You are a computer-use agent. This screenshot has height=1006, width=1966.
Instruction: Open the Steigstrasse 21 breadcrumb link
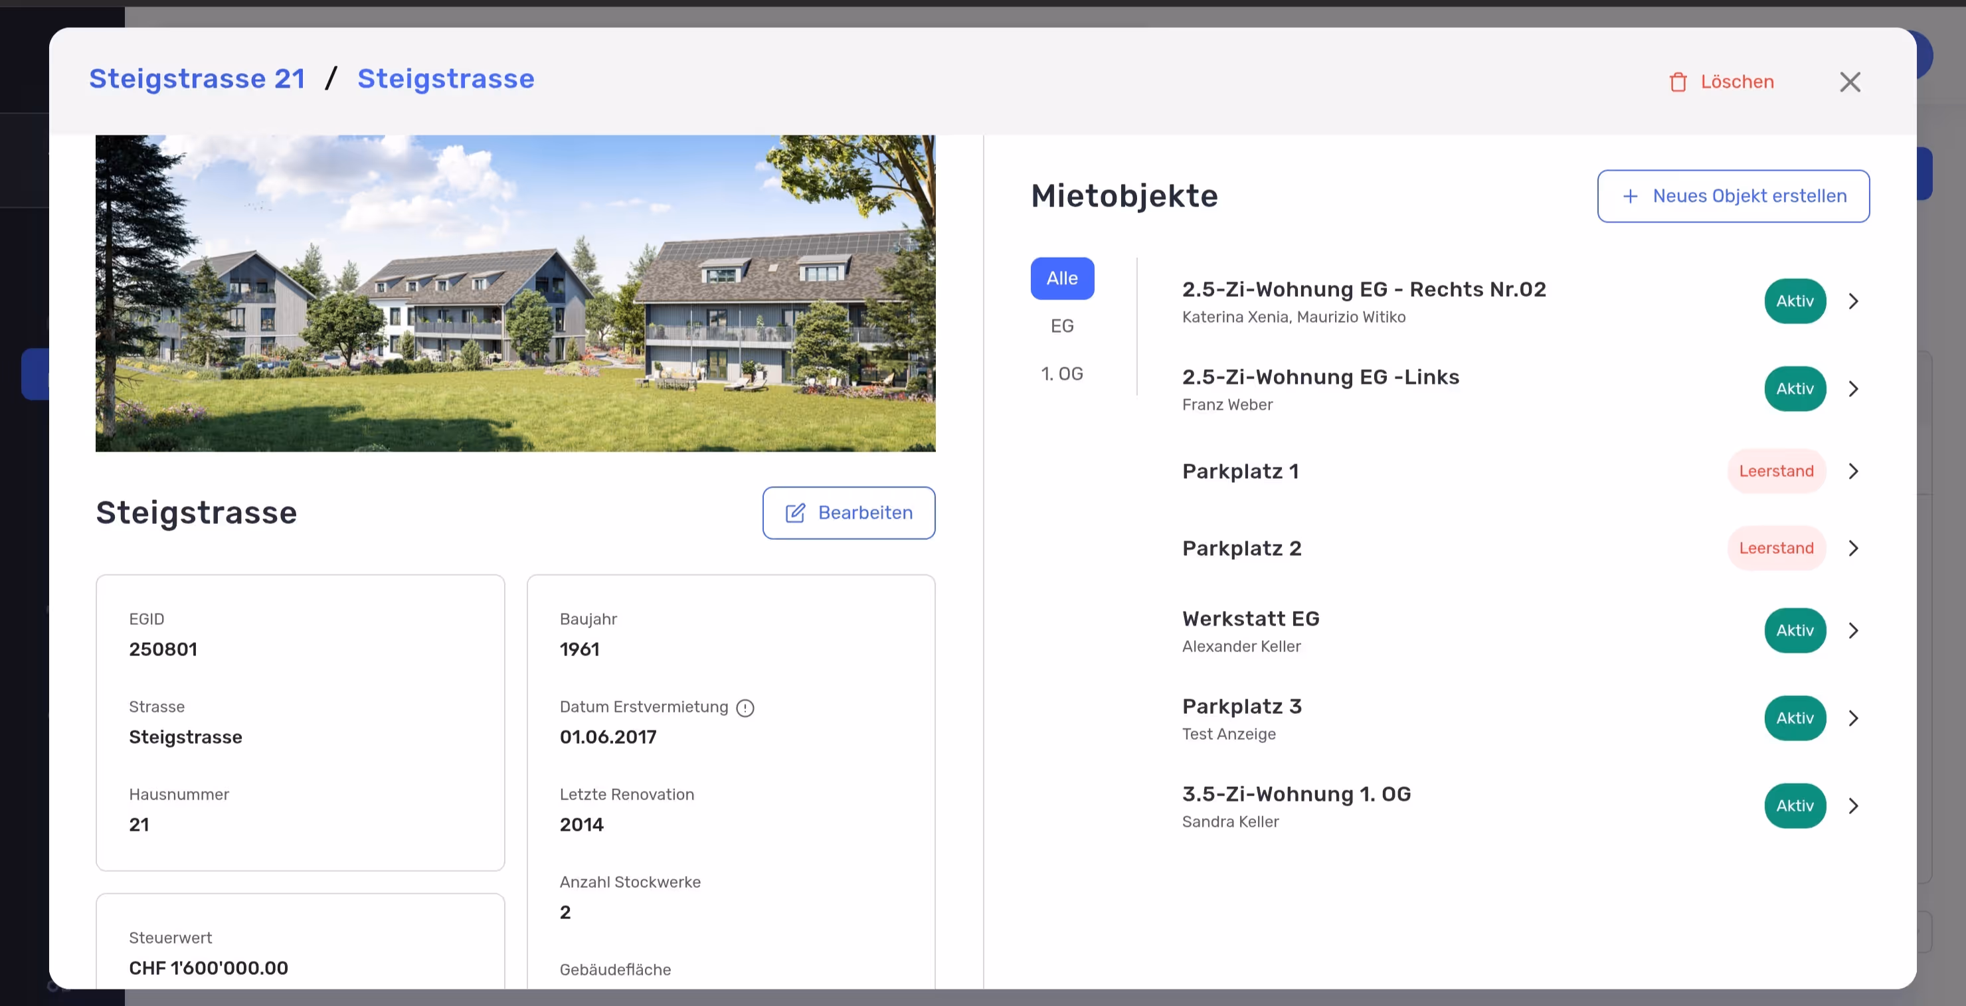click(197, 78)
